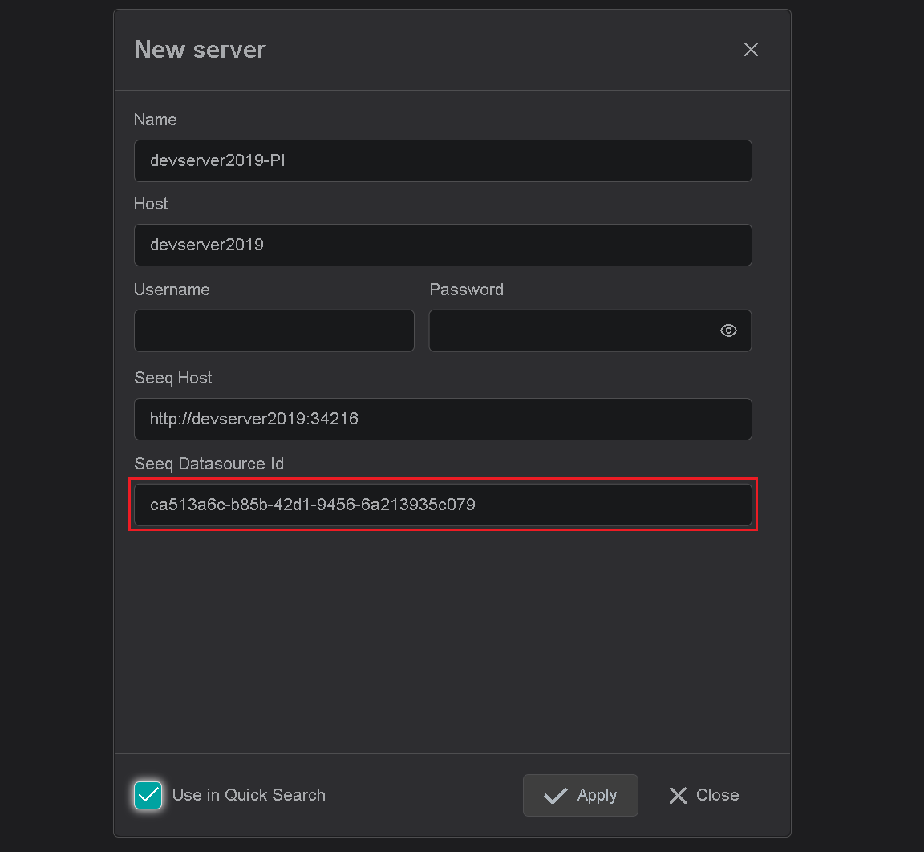Toggle Use in Quick Search checkbox
Screen dimensions: 924x852
[x=148, y=795]
